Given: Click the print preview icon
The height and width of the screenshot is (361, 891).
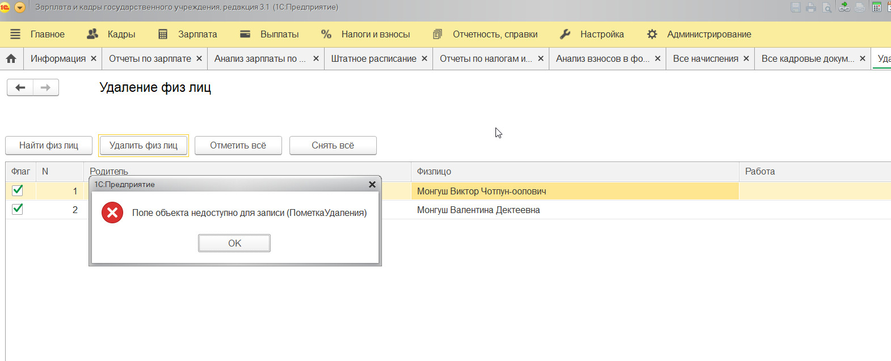Looking at the screenshot, I should pyautogui.click(x=827, y=7).
